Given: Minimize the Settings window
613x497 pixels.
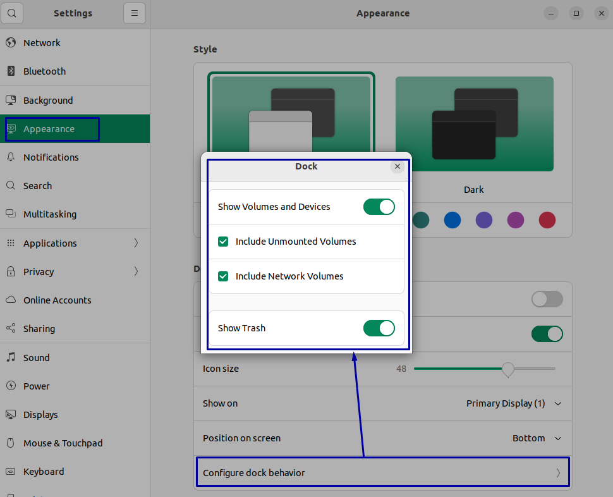Looking at the screenshot, I should 551,13.
